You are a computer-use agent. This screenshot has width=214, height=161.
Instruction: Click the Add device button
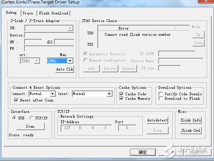pos(92,68)
